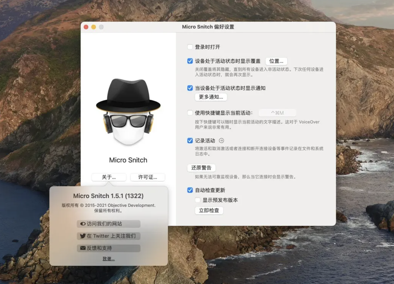
Task: Uncheck the 记录活动 checkbox
Action: tap(190, 141)
